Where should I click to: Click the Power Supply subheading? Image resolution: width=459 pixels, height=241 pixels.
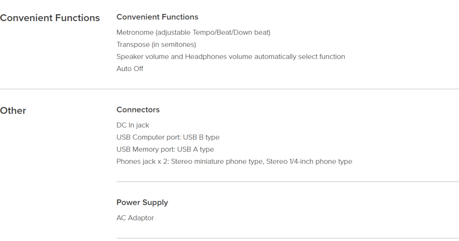coord(142,203)
